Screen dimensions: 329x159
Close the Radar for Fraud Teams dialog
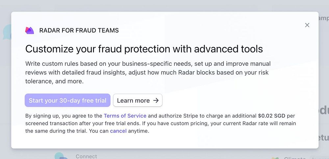307,25
